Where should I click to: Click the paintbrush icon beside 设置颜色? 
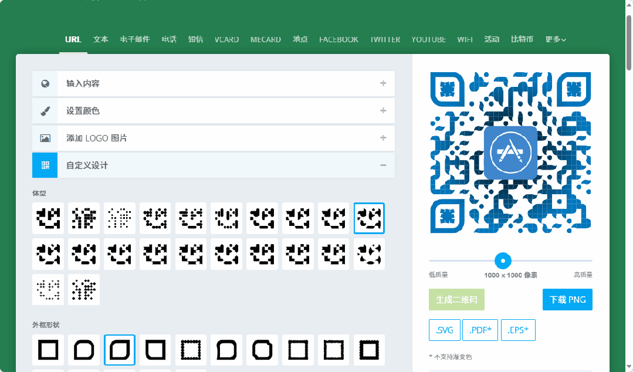pos(45,111)
